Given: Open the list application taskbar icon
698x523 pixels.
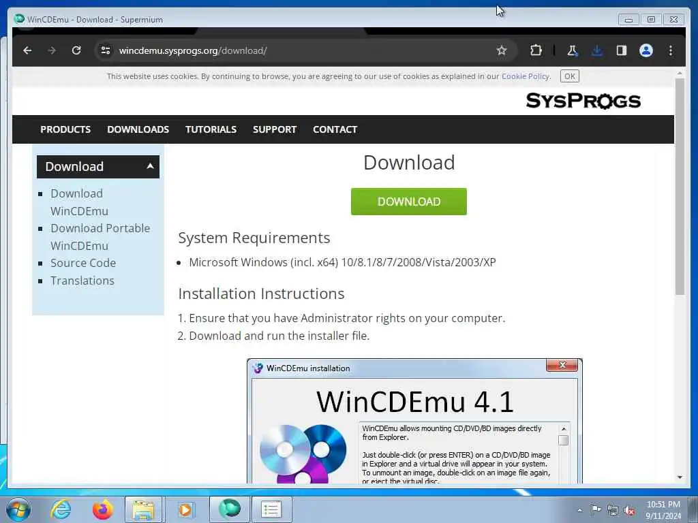Looking at the screenshot, I should click(x=271, y=509).
